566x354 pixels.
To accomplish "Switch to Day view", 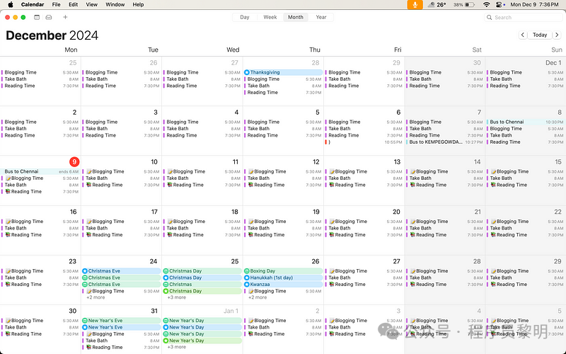I will (245, 17).
